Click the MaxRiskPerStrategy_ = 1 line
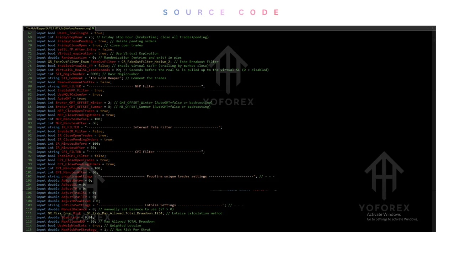 [x=93, y=230]
